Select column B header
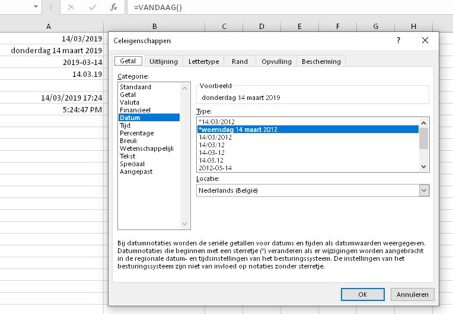Image resolution: width=453 pixels, height=314 pixels. coord(155,27)
